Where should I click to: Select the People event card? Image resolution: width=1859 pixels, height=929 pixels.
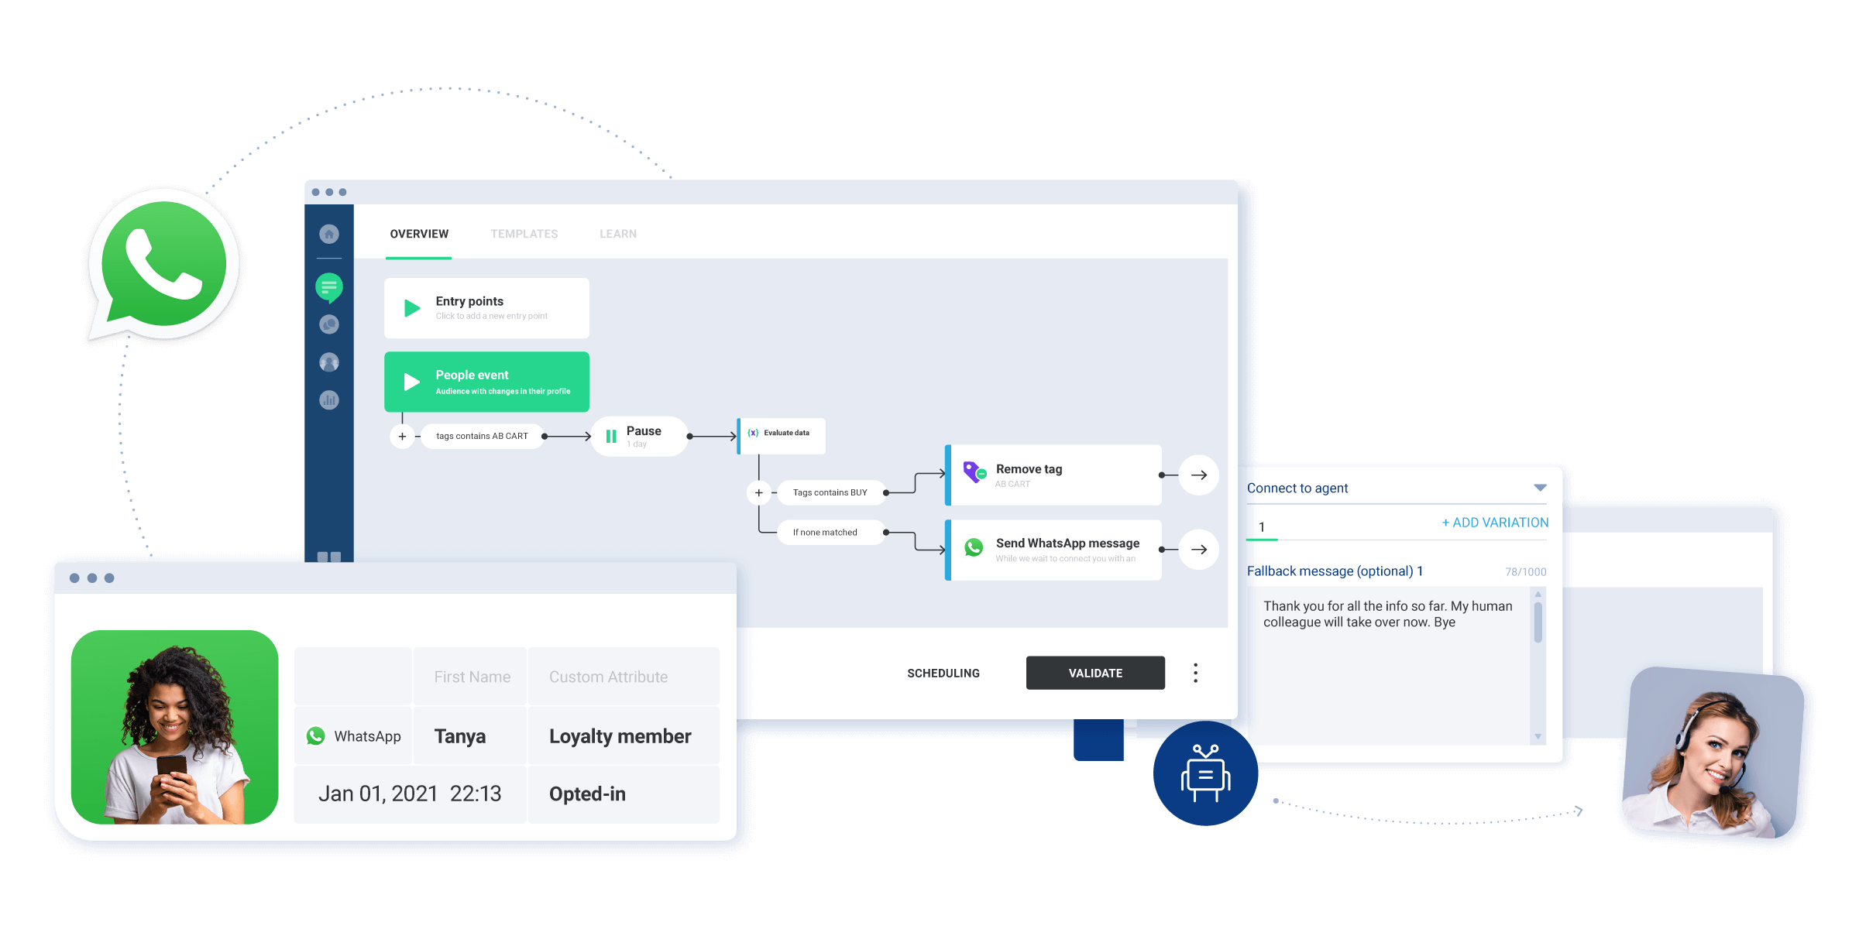(486, 382)
